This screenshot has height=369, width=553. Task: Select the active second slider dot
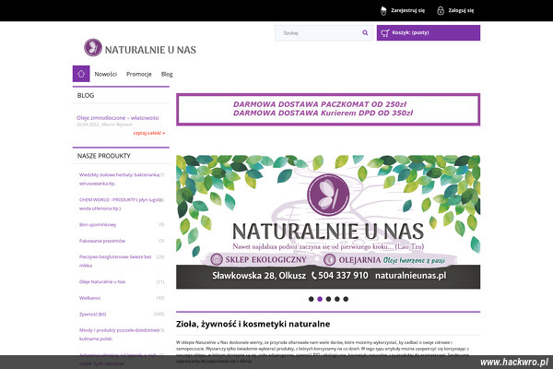point(320,299)
